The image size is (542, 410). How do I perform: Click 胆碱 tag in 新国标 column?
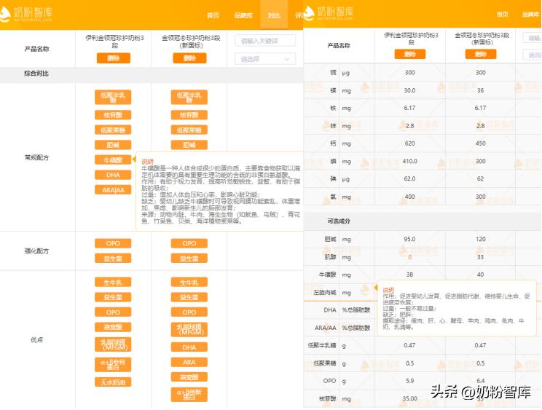189,145
